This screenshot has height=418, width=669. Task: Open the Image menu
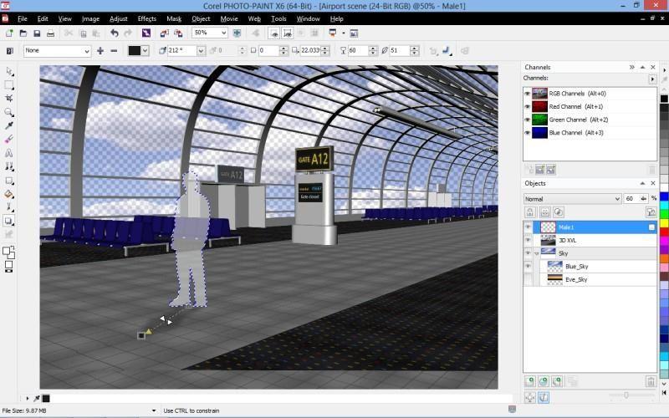point(90,18)
